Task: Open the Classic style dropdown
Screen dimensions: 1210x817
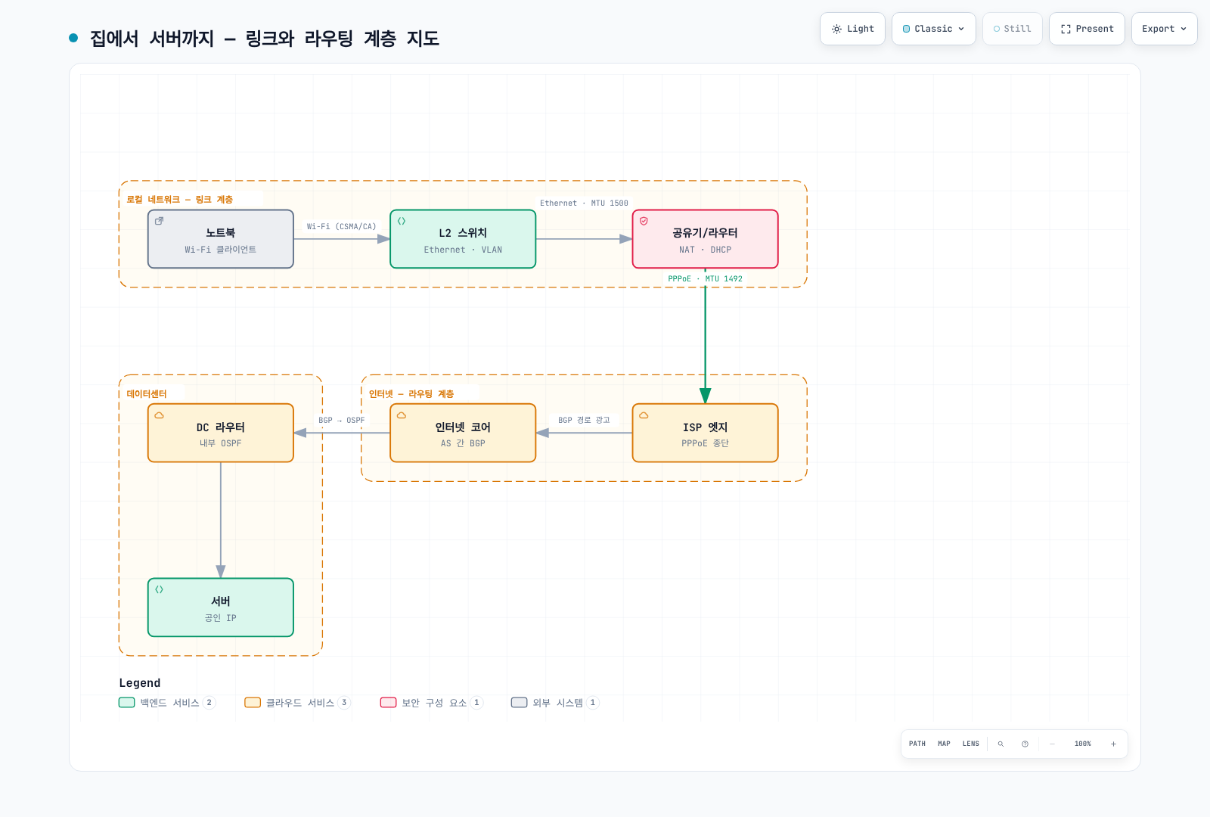Action: [934, 29]
